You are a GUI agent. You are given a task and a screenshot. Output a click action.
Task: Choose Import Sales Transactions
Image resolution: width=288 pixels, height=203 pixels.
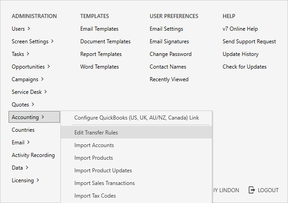[104, 183]
